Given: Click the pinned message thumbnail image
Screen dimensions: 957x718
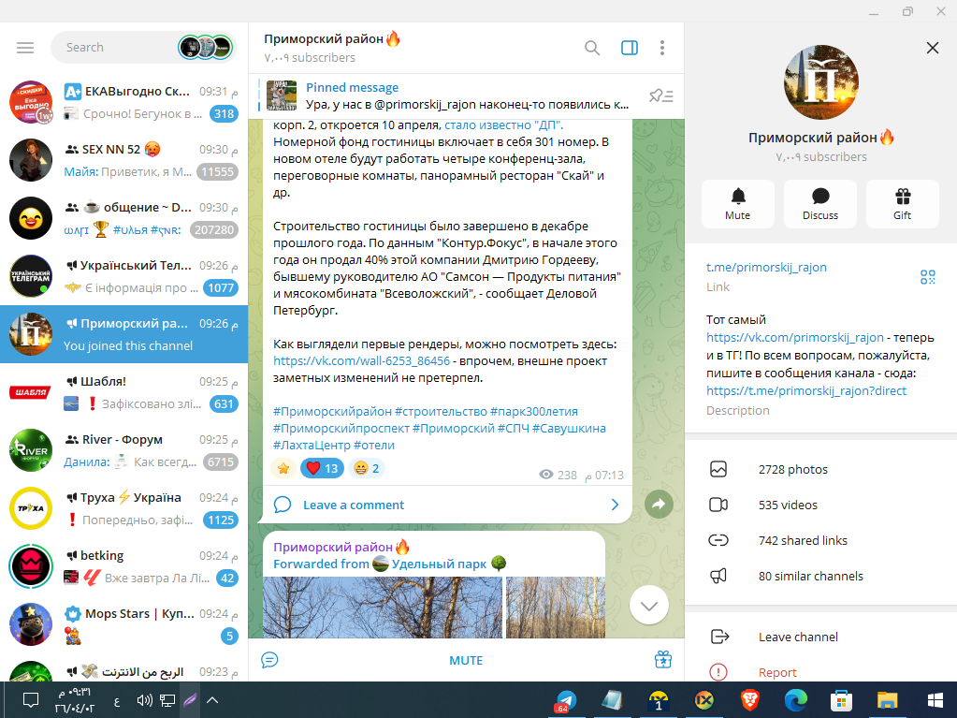Looking at the screenshot, I should [282, 95].
